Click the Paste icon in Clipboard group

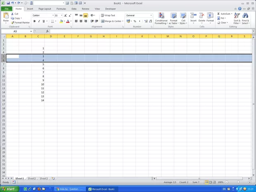click(x=6, y=16)
